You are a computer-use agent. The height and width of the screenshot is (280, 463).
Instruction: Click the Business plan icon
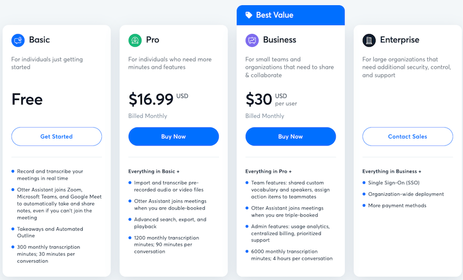(252, 40)
